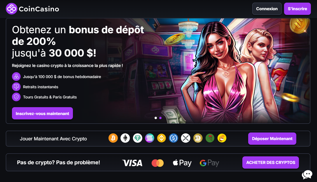
Task: Select the Ethereum crypto icon
Action: click(125, 138)
